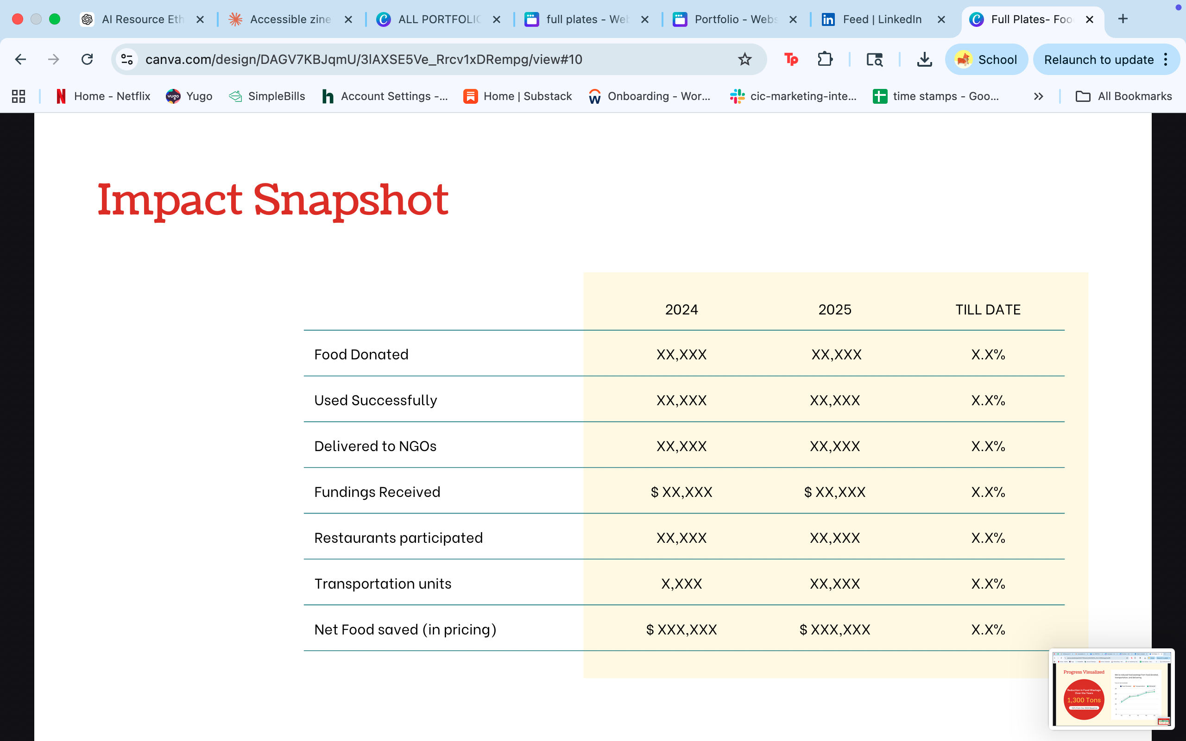Click the tab search media icon
The height and width of the screenshot is (741, 1186).
(x=874, y=59)
